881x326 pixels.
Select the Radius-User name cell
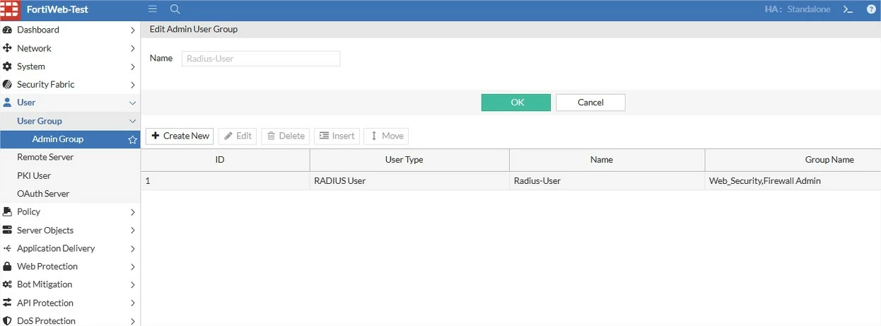[x=607, y=181]
